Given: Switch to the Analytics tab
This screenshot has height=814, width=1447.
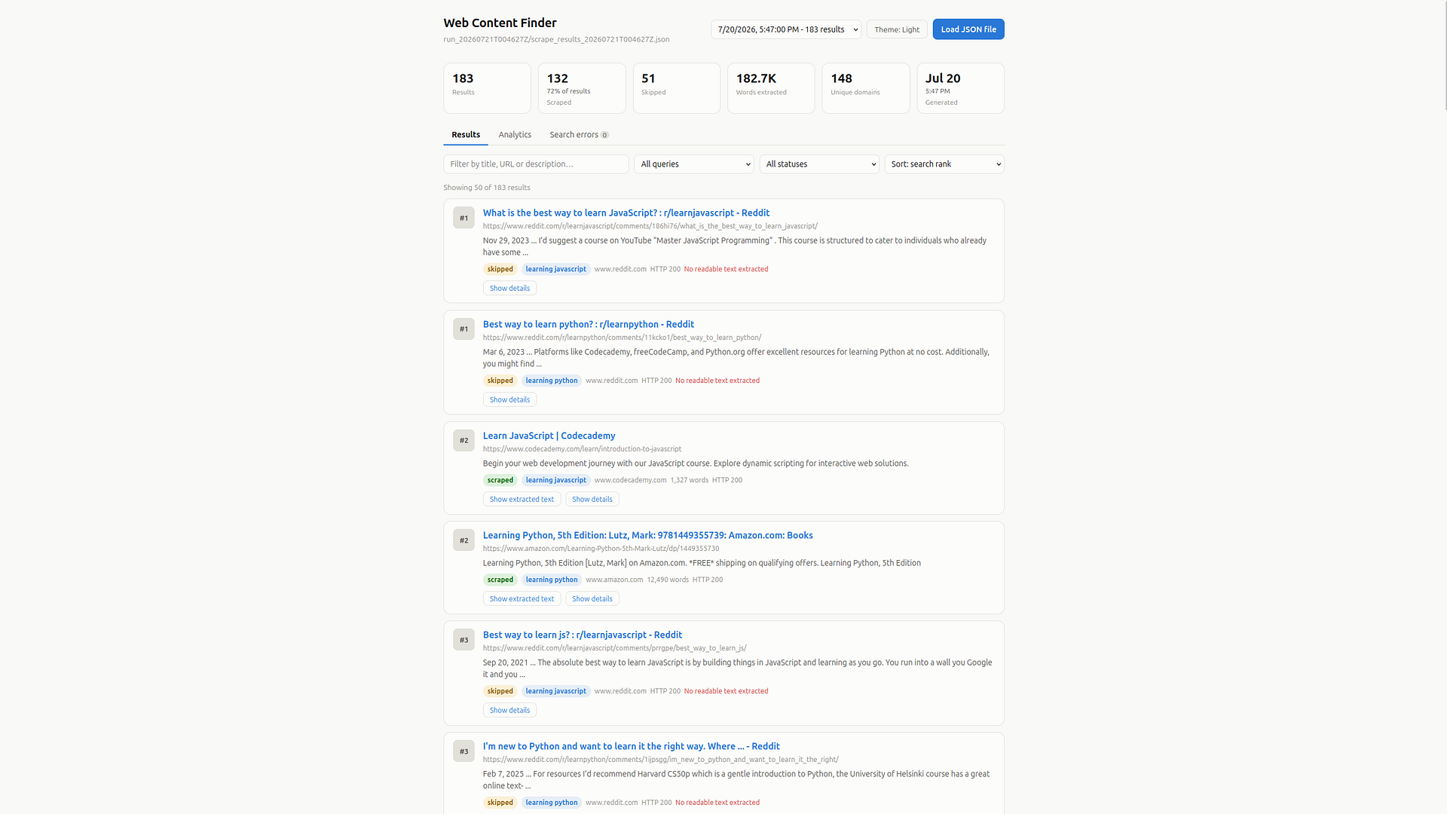Looking at the screenshot, I should pyautogui.click(x=515, y=135).
